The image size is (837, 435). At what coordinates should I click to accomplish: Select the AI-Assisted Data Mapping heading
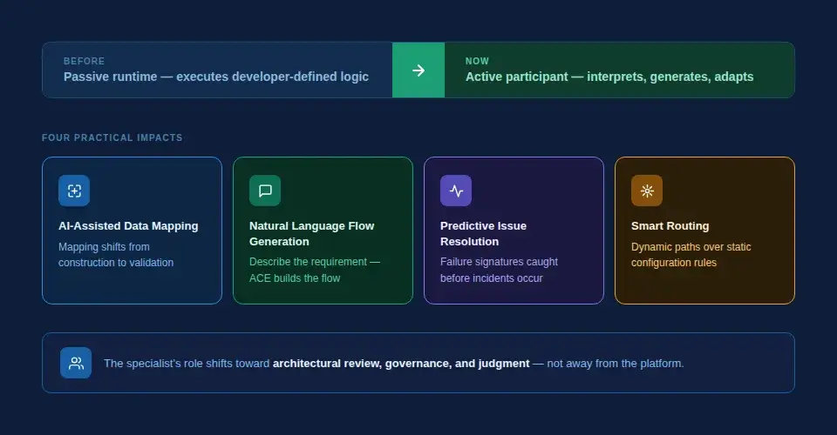tap(128, 225)
